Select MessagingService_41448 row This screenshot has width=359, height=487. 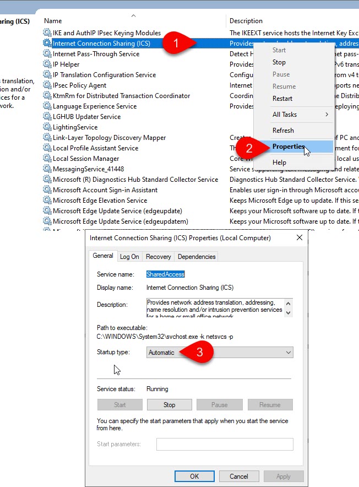[x=88, y=169]
